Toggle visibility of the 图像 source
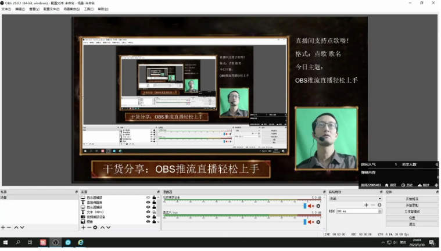Image resolution: width=441 pixels, height=251 pixels. pos(148,222)
